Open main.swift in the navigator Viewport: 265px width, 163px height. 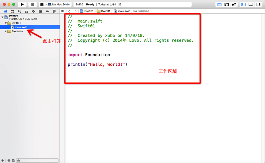point(30,27)
